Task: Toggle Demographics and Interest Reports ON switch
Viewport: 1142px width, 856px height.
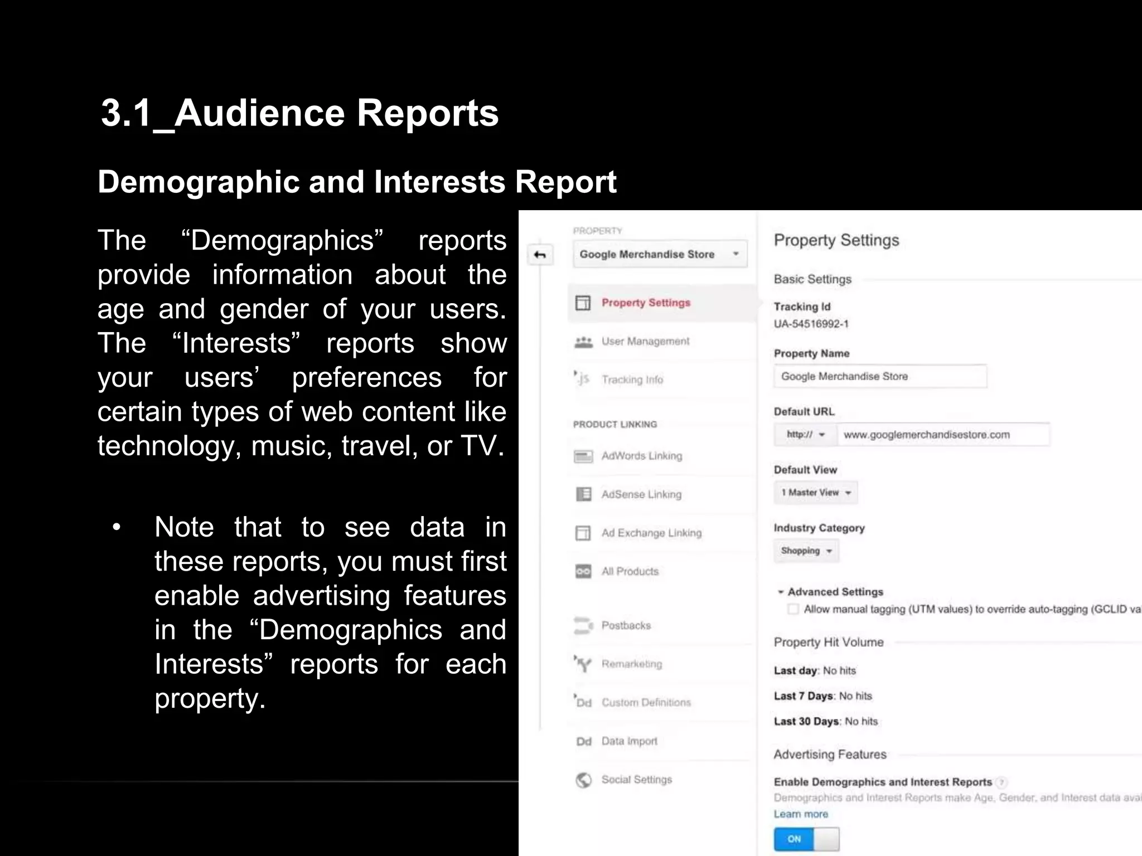Action: pos(806,839)
